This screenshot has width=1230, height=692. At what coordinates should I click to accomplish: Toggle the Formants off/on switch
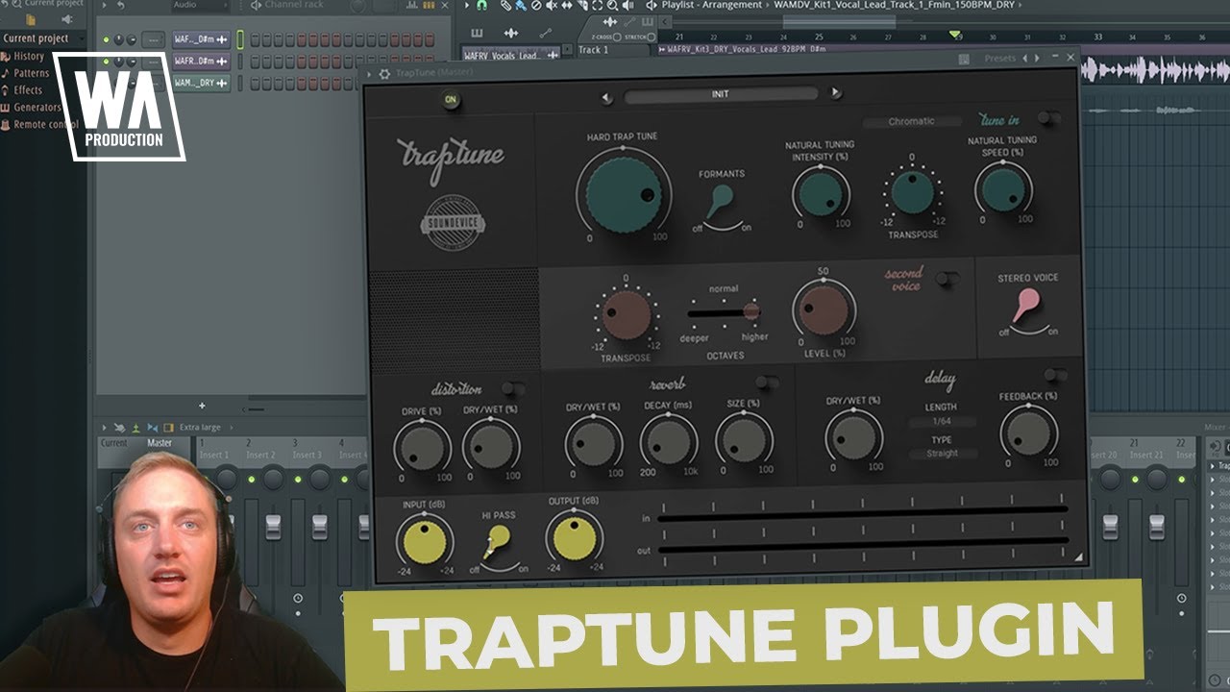(718, 202)
